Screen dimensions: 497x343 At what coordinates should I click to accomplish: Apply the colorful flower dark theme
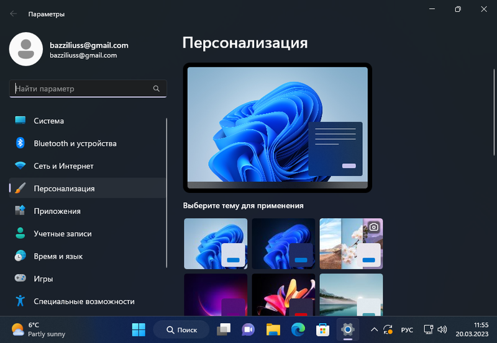283,295
